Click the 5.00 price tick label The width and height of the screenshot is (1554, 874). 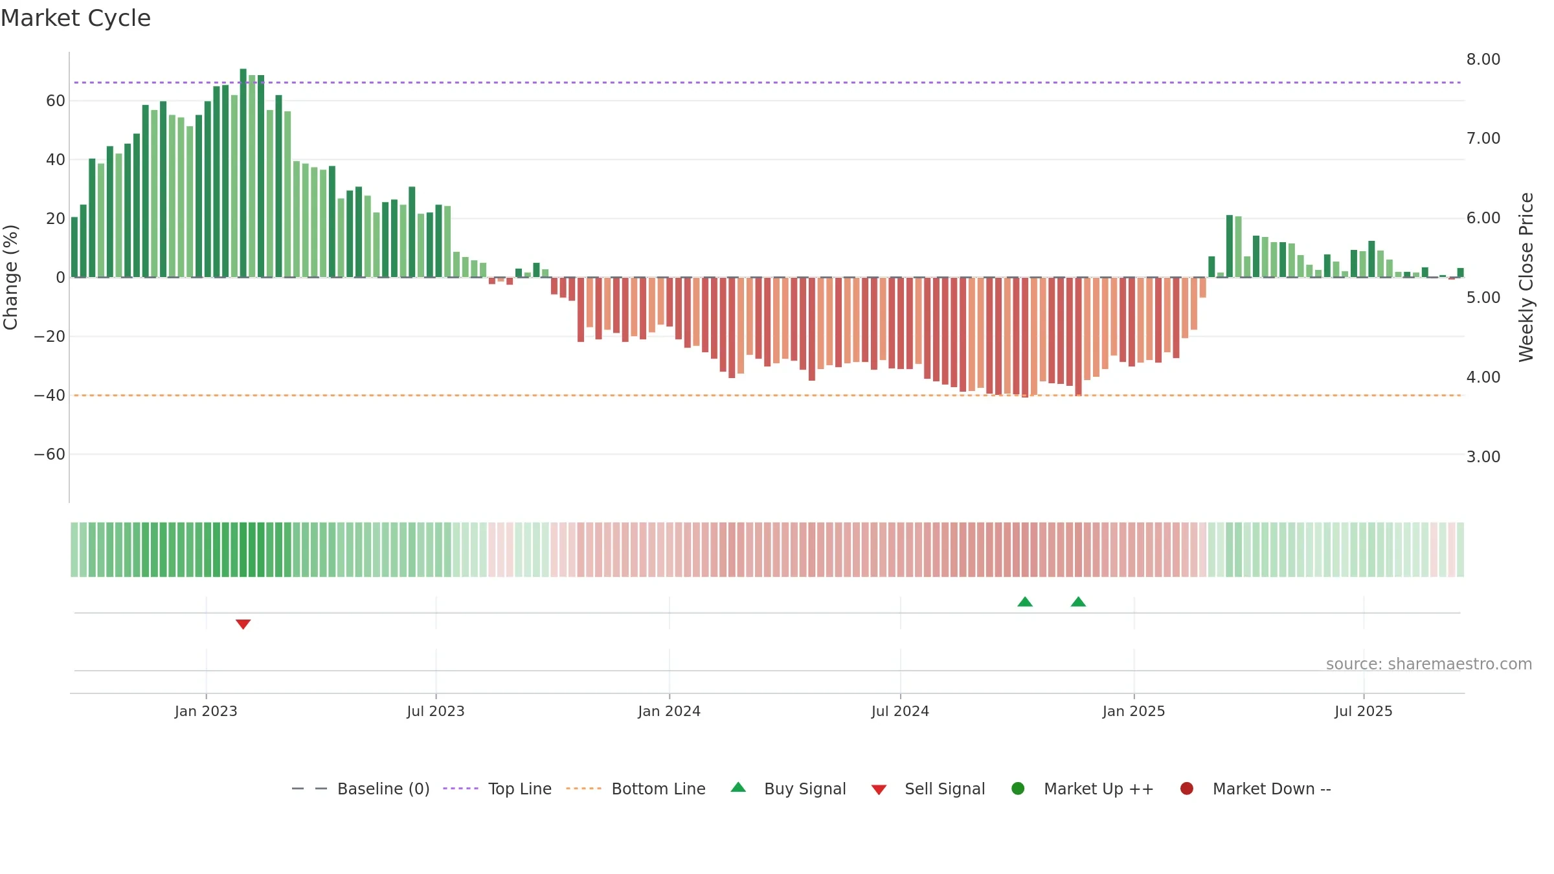click(1483, 298)
